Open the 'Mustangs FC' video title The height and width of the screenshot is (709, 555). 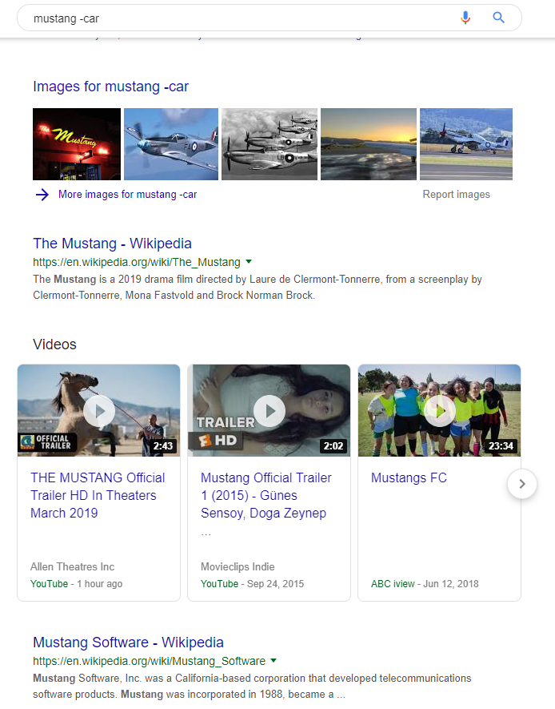pyautogui.click(x=409, y=478)
